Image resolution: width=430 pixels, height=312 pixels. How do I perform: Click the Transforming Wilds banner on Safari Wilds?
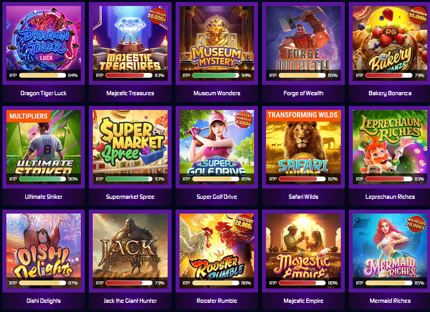(x=303, y=115)
